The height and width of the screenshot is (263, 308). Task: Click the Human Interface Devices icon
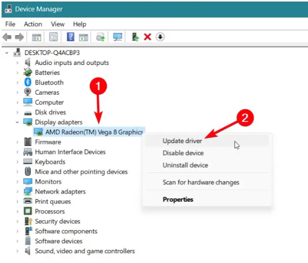point(27,152)
